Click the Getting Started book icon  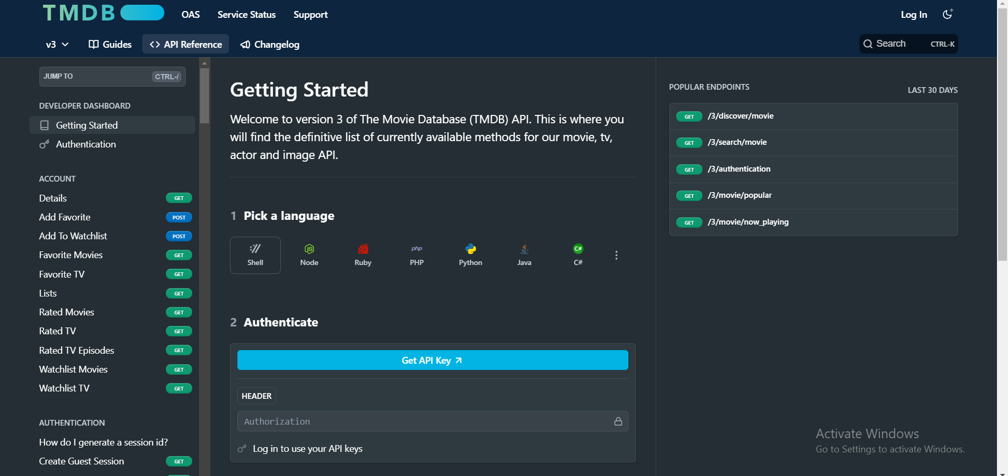coord(45,125)
